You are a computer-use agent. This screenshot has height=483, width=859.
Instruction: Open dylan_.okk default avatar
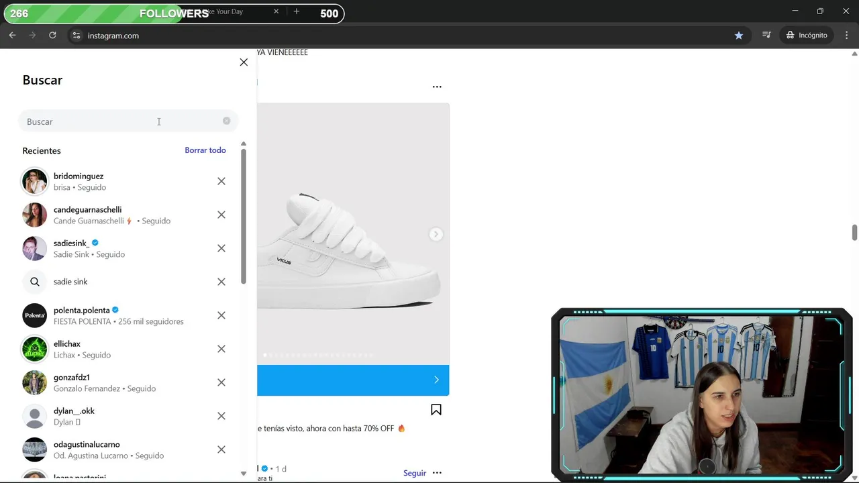[x=35, y=416]
